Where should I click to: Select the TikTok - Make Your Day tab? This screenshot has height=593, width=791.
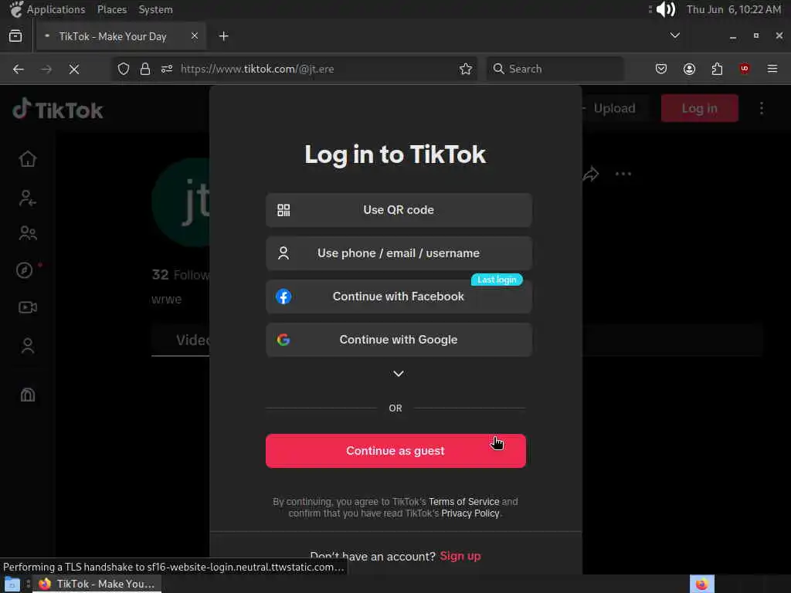(121, 36)
